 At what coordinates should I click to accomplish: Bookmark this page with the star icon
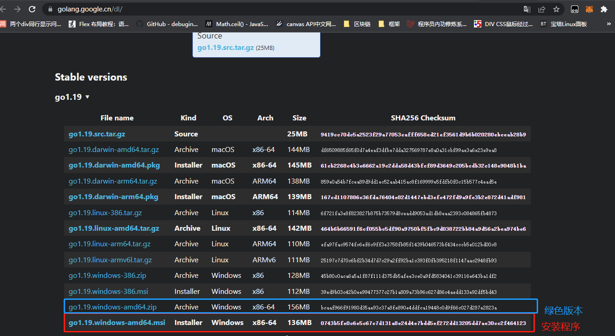[556, 9]
